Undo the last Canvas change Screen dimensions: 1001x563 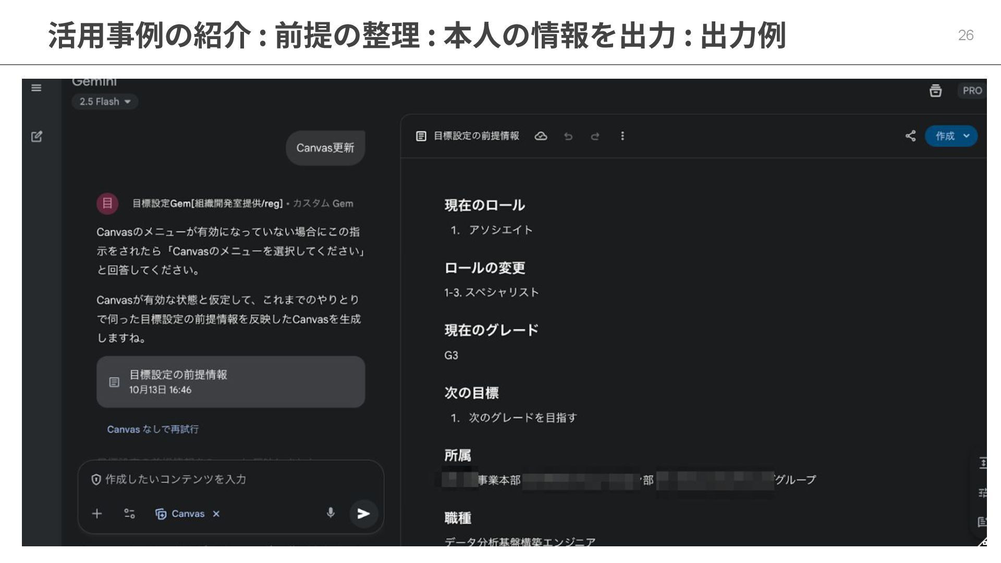point(568,137)
